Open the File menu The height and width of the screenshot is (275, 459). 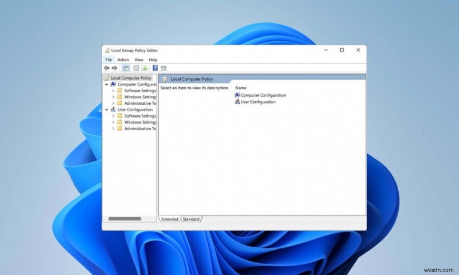[x=108, y=60]
